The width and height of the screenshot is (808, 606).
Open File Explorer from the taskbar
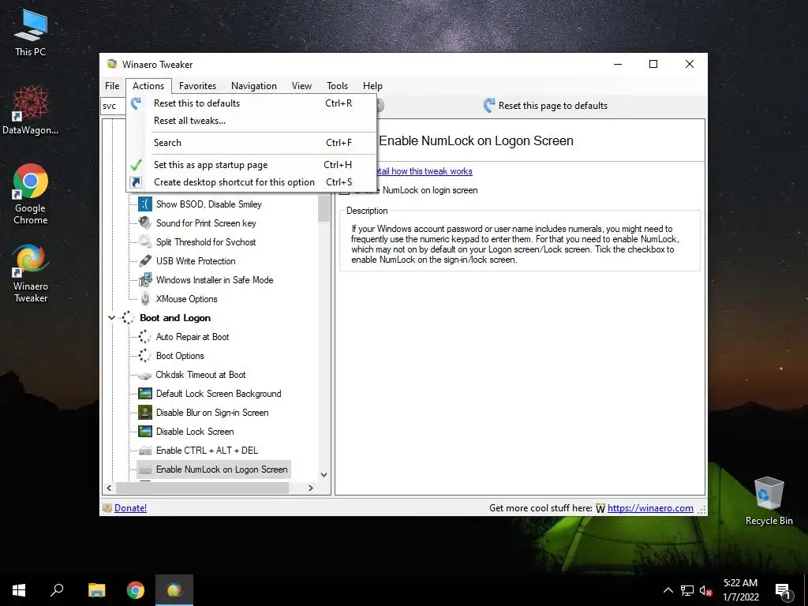(96, 590)
